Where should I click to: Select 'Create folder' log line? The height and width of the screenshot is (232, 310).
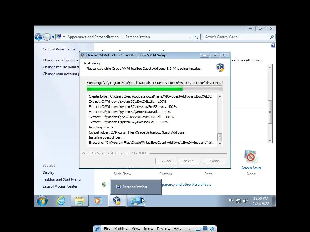pyautogui.click(x=150, y=96)
